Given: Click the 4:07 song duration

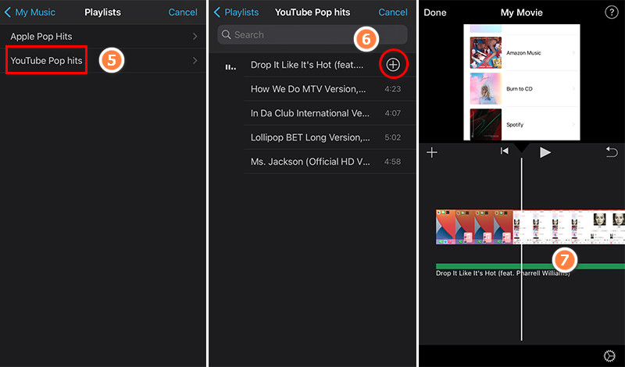Looking at the screenshot, I should tap(393, 113).
